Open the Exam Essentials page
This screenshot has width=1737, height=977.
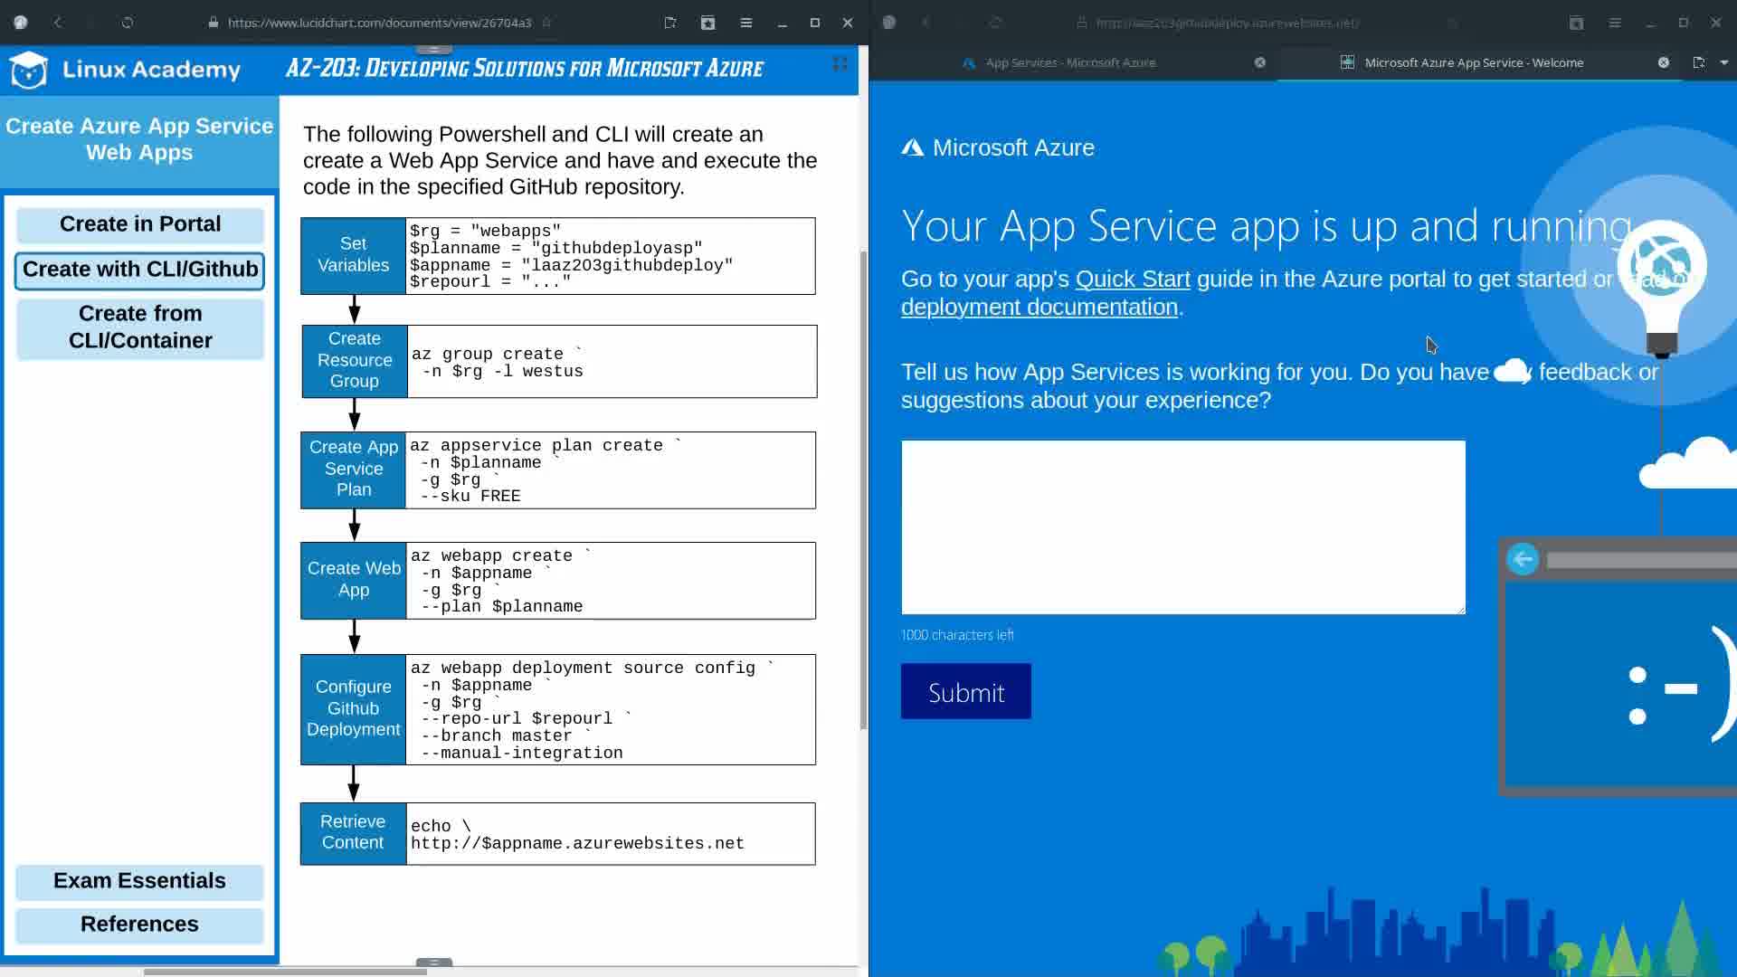point(140,881)
